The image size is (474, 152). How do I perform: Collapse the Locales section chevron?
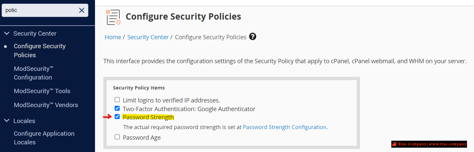(7, 121)
